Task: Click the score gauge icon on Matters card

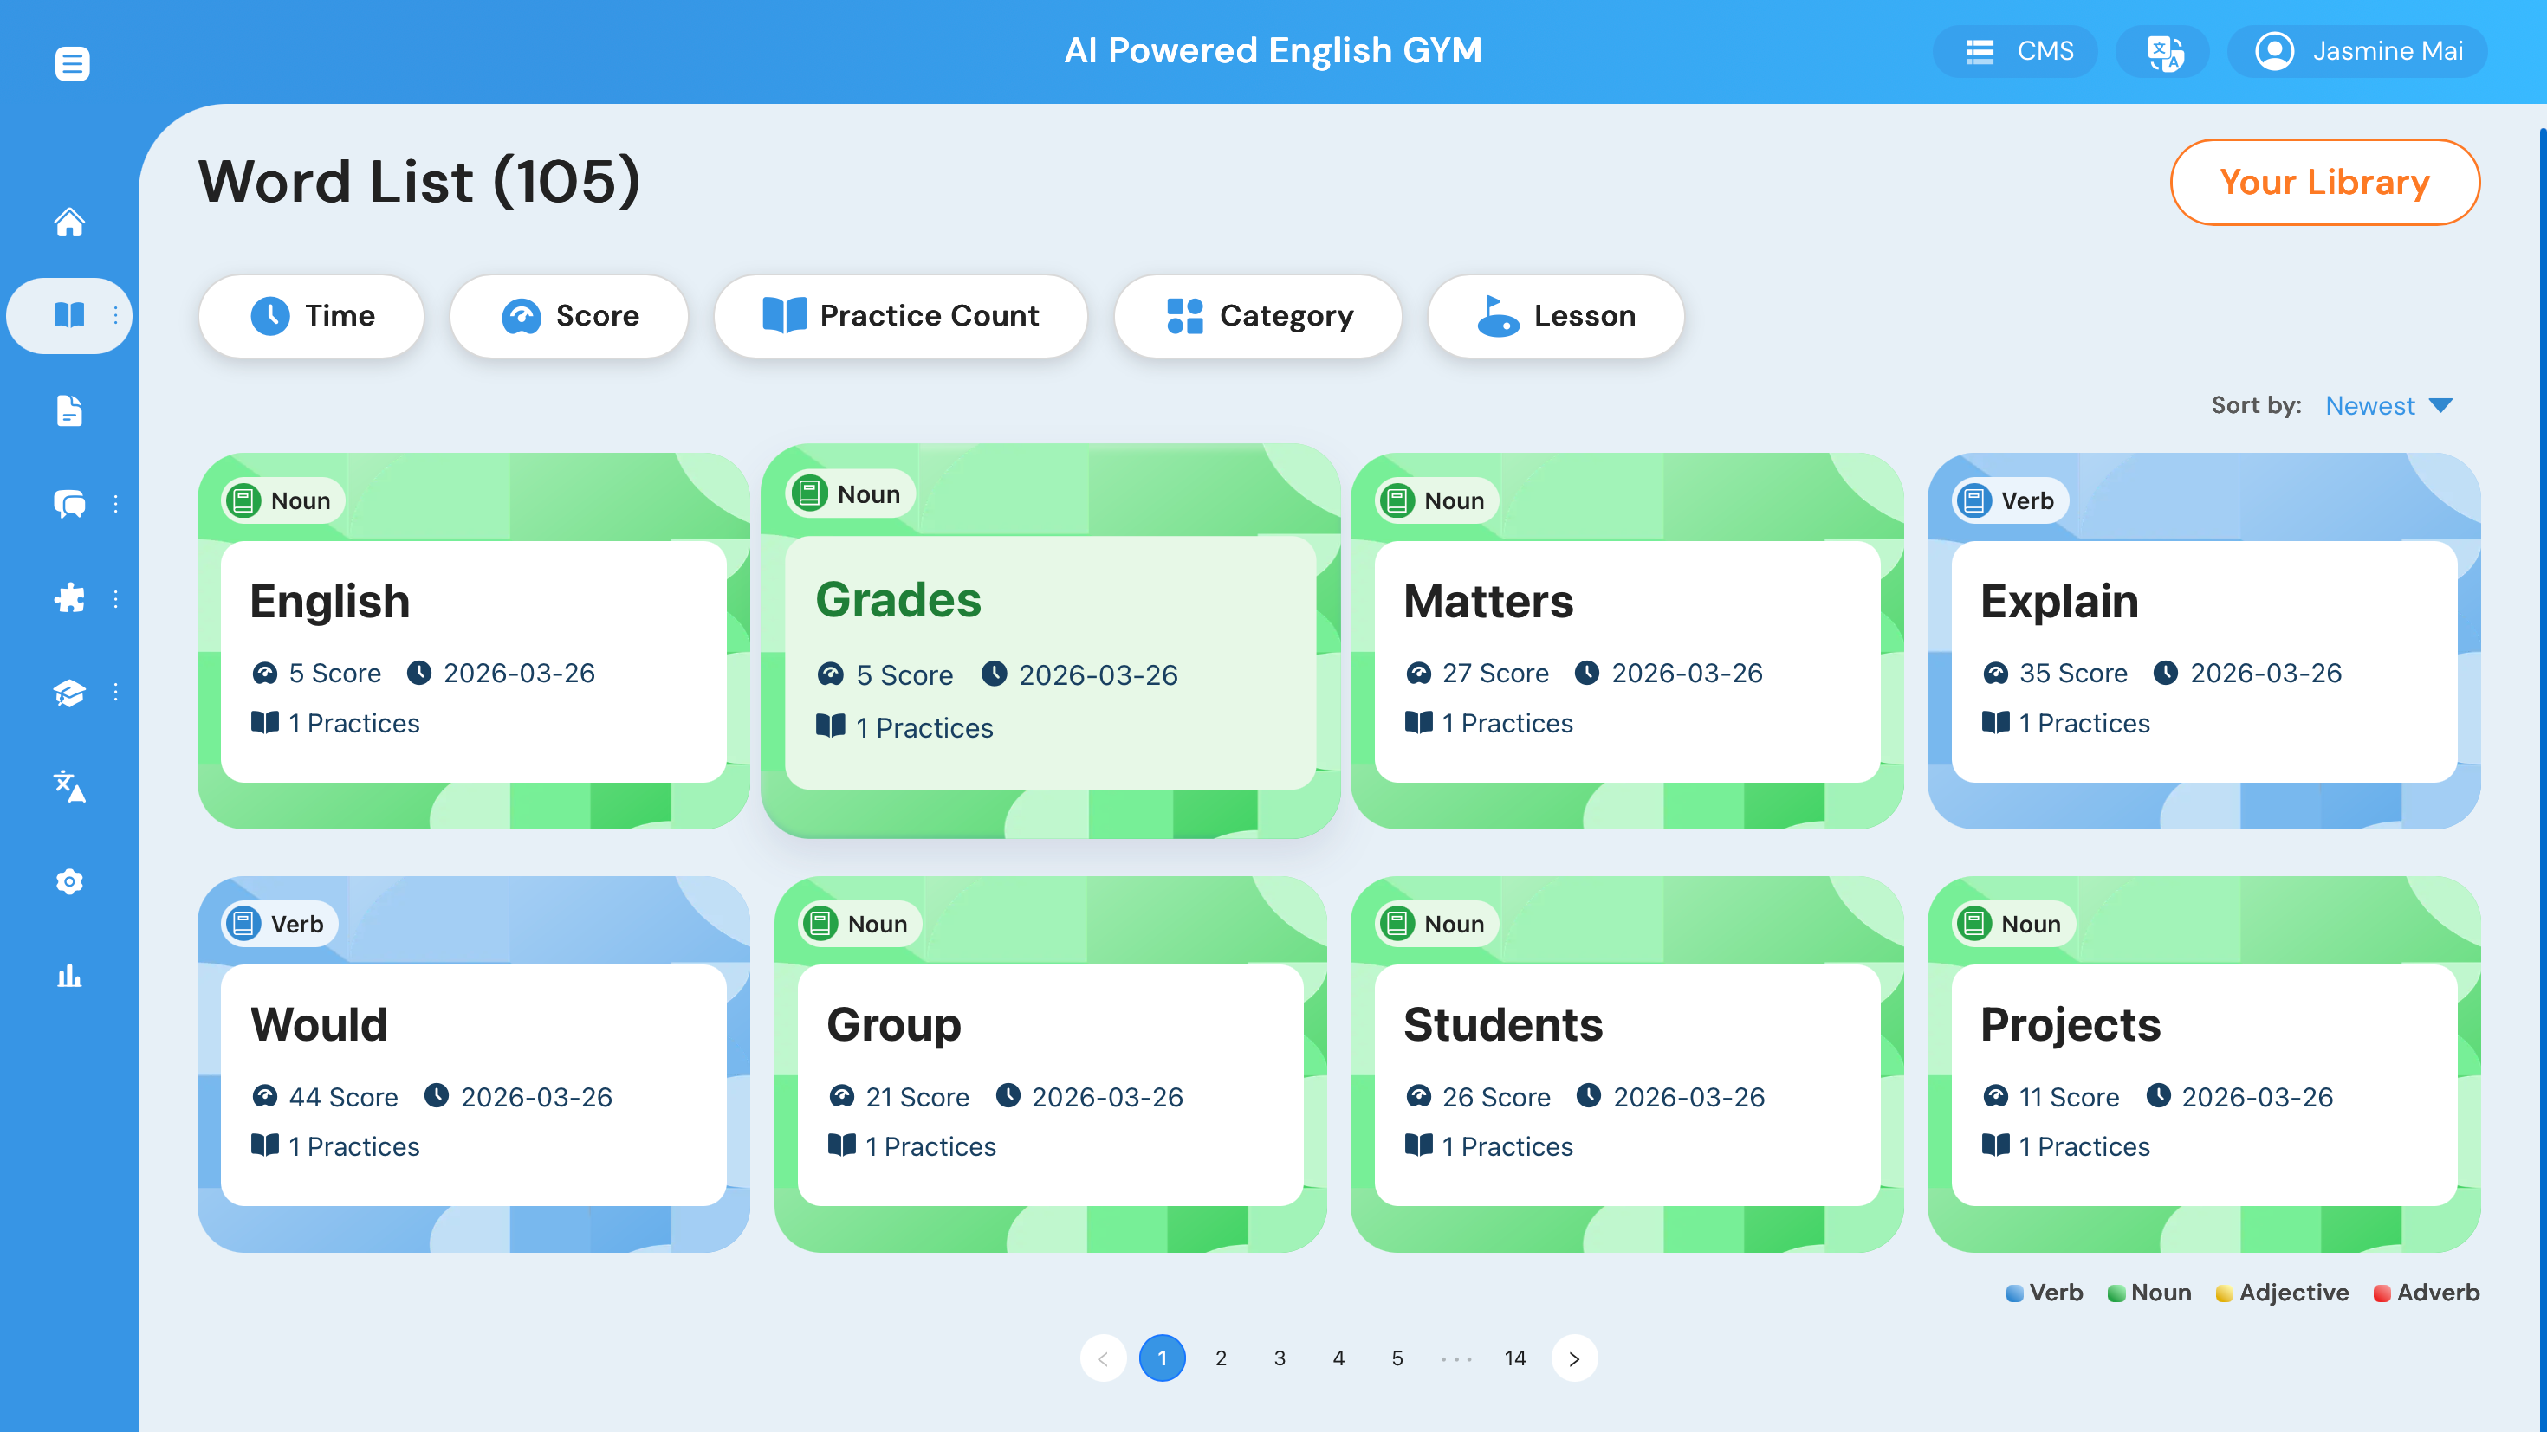Action: (x=1419, y=673)
